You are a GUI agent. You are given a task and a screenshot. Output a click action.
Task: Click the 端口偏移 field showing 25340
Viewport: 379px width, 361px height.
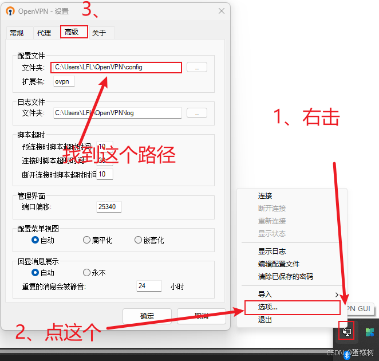[x=109, y=207]
